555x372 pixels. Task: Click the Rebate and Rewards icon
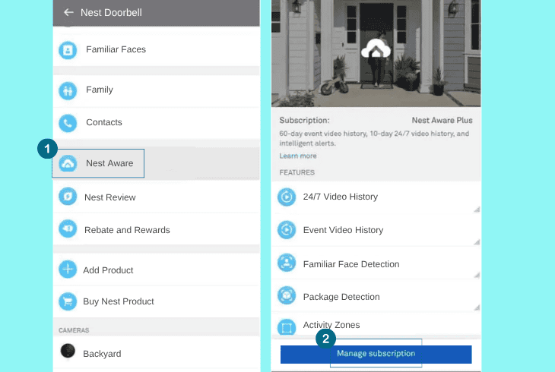[x=68, y=229]
